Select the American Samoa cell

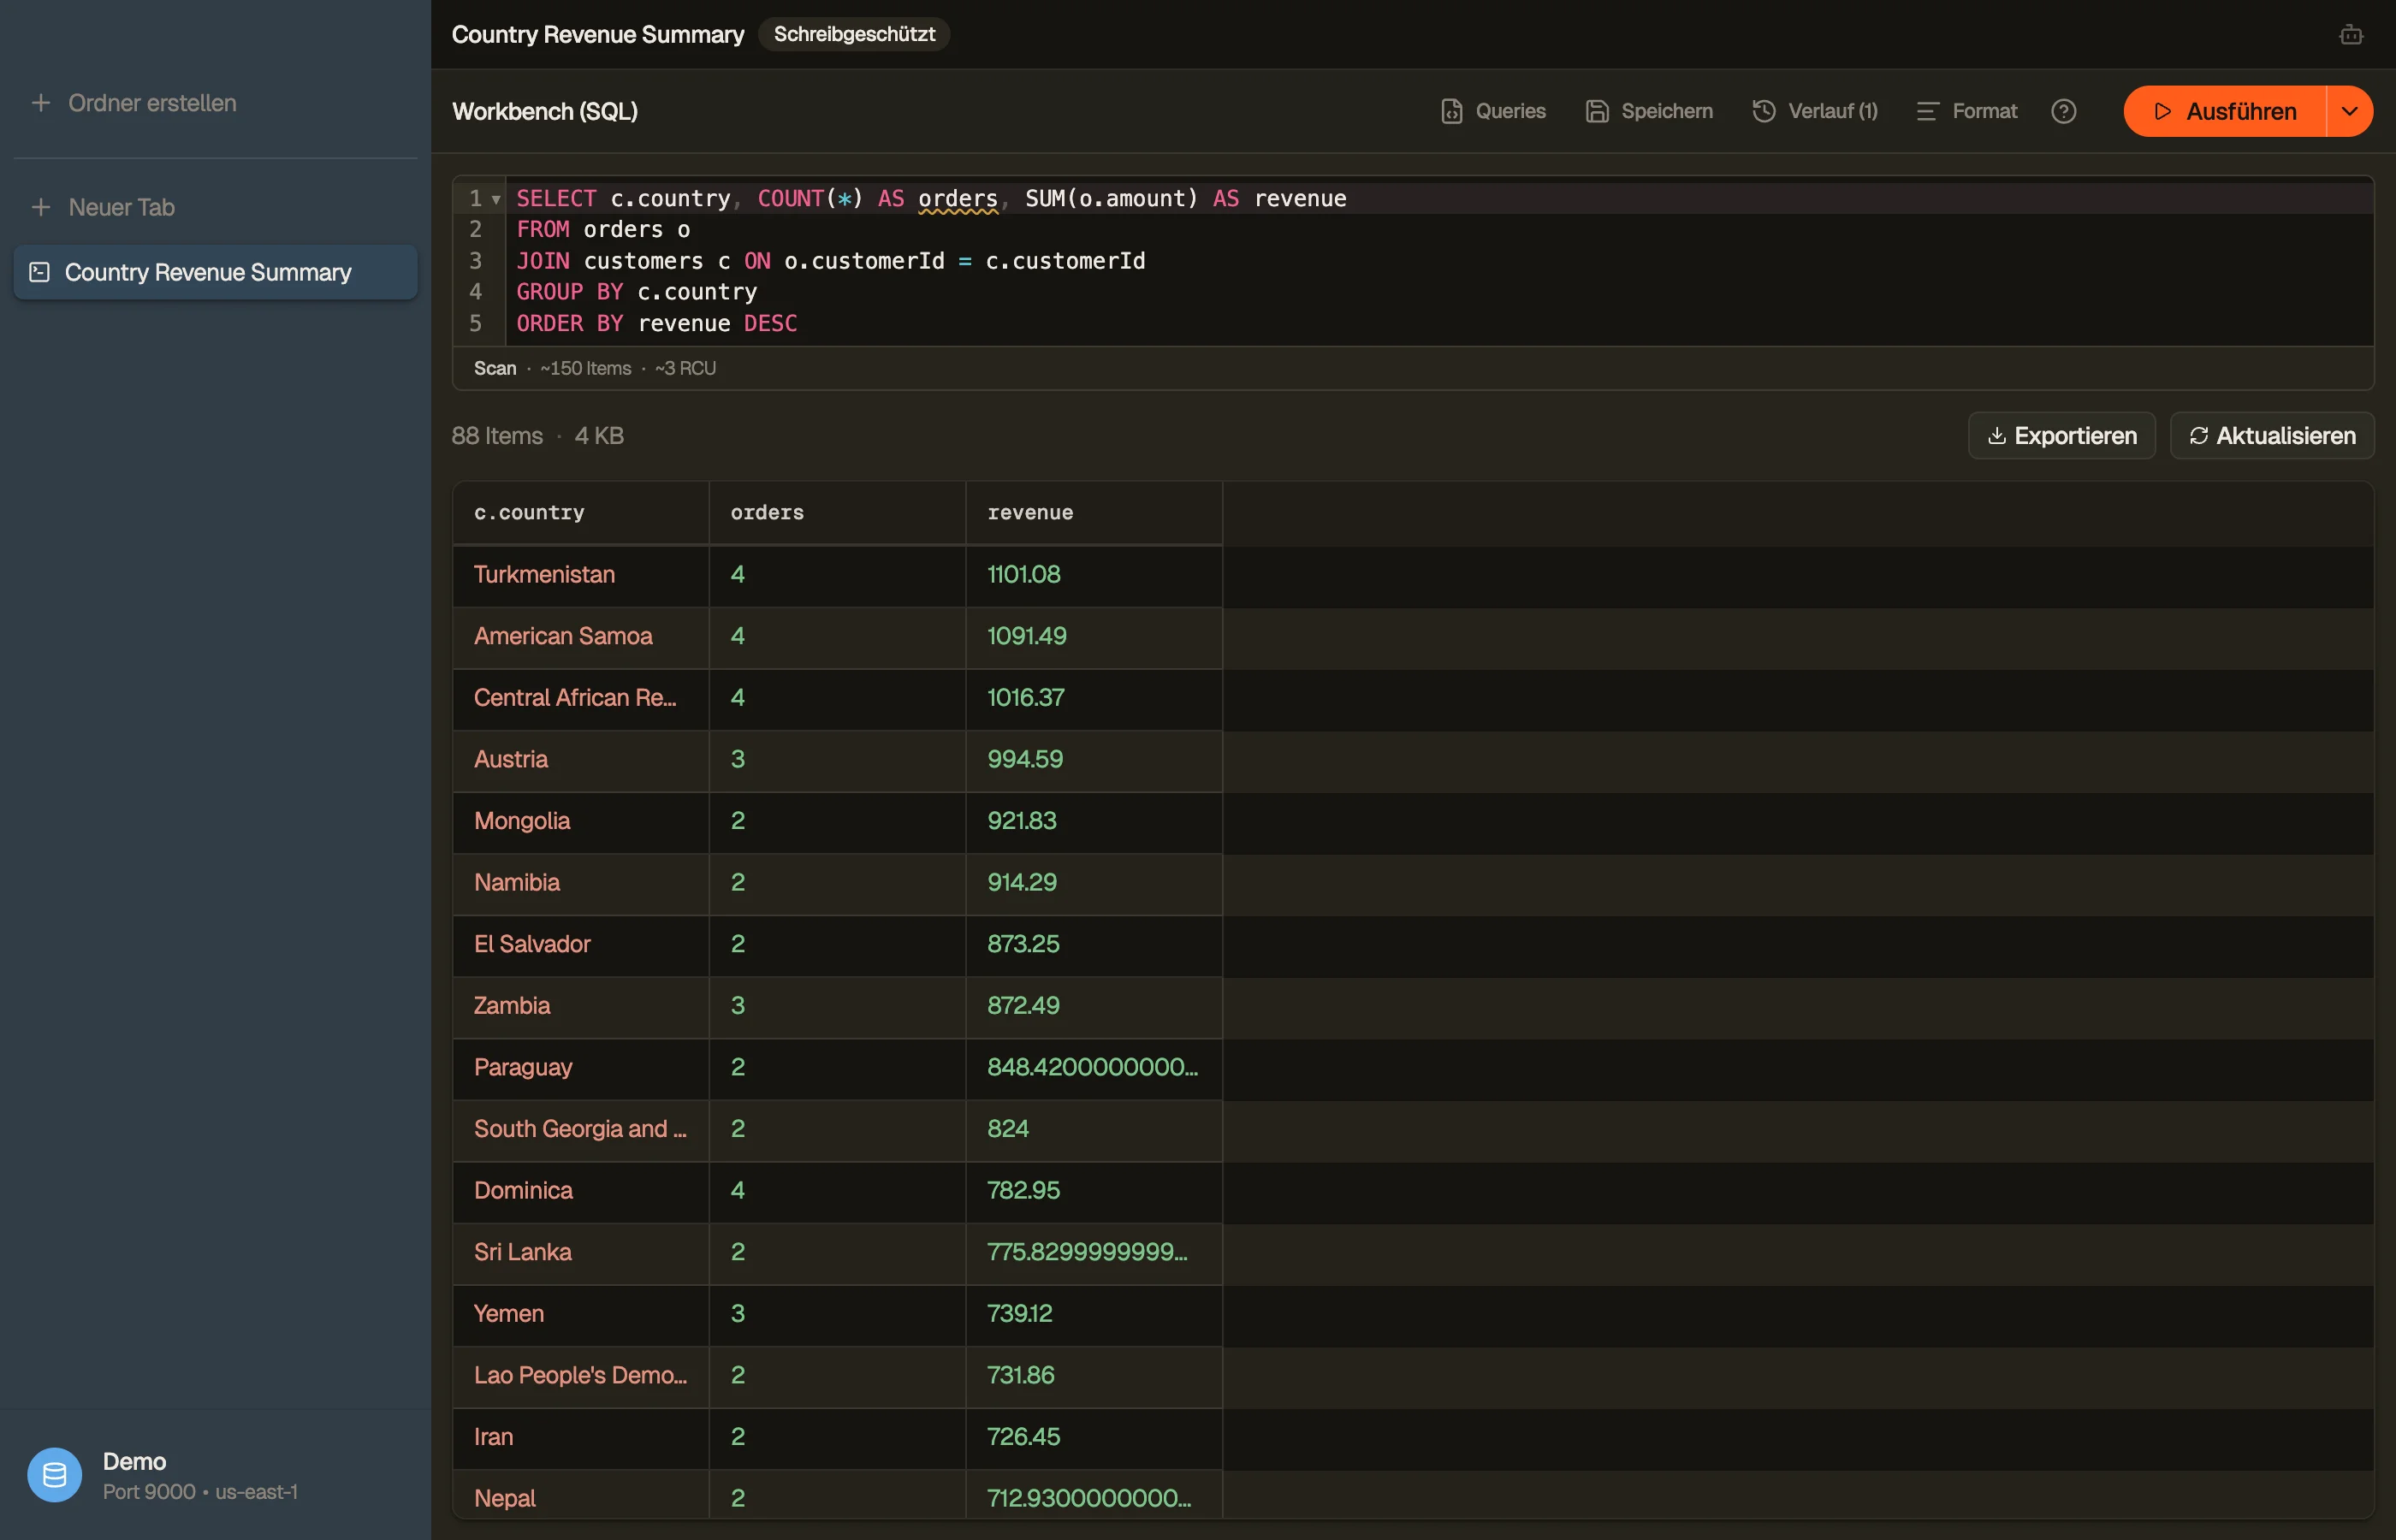click(x=581, y=637)
